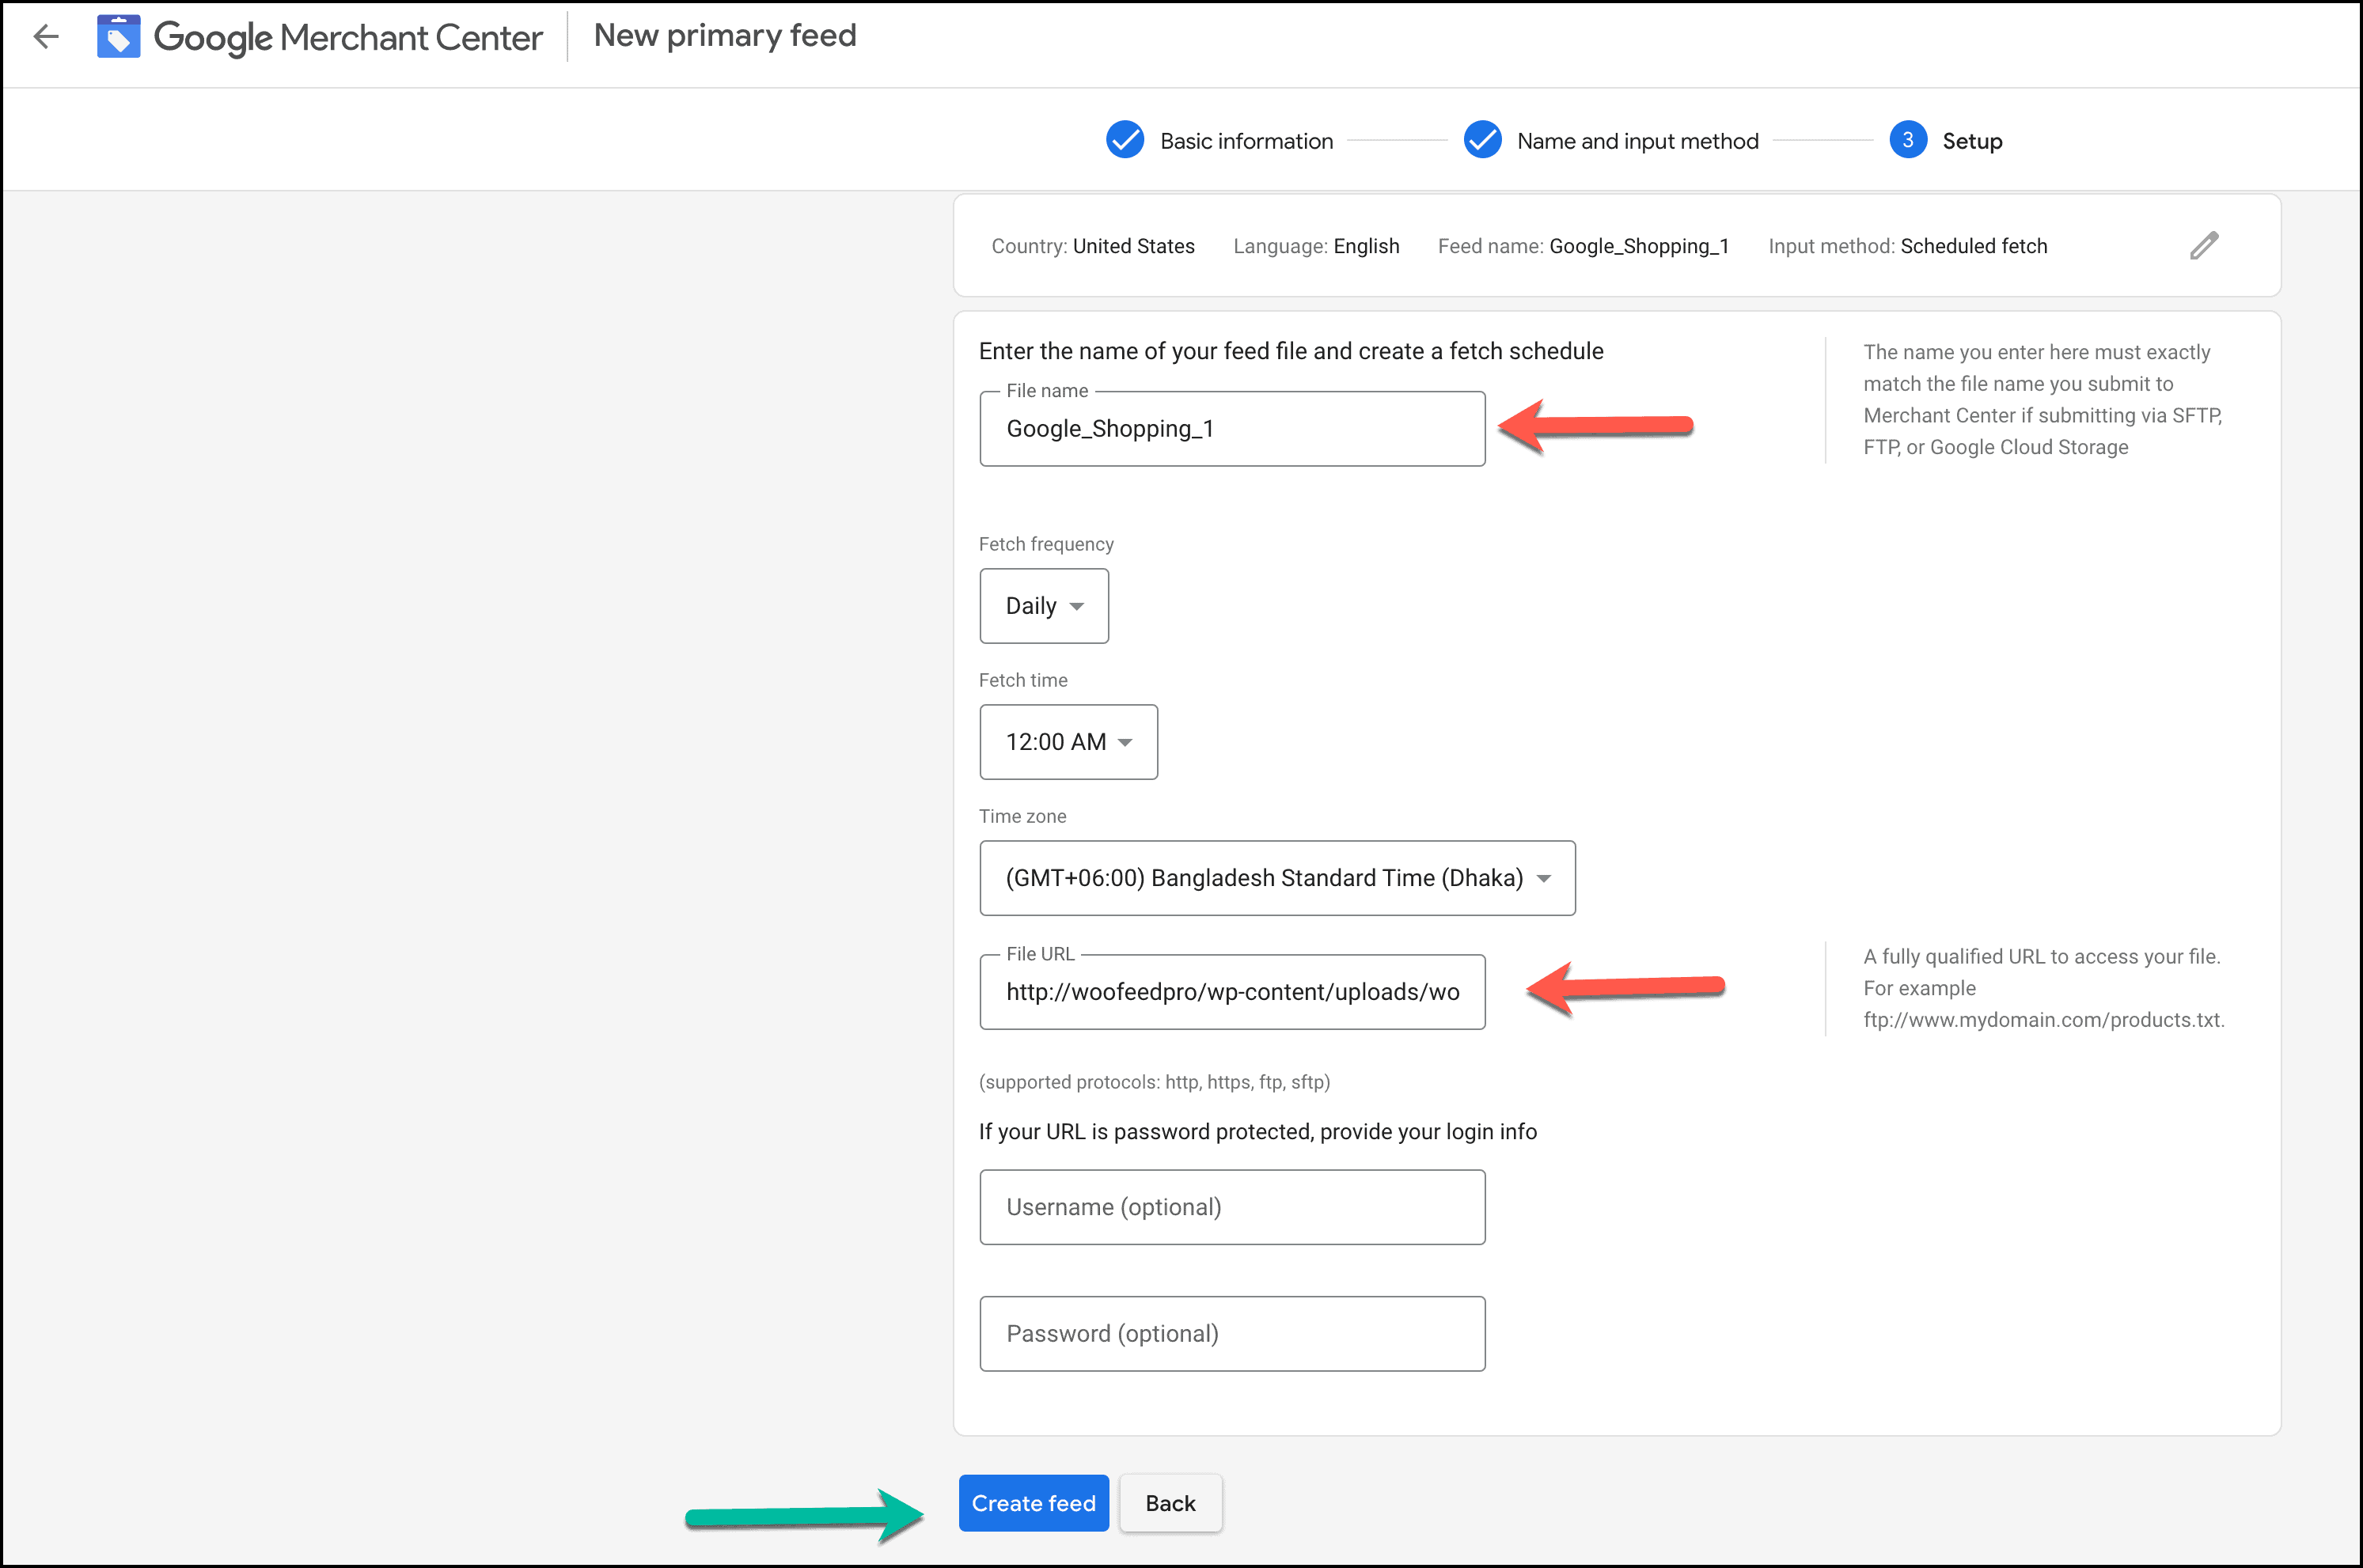Focus the Password (optional) field

[1232, 1334]
